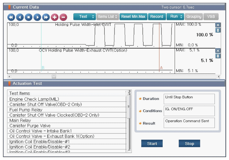Click the test items list scrollbar thumb
The image size is (229, 160).
[x=129, y=107]
